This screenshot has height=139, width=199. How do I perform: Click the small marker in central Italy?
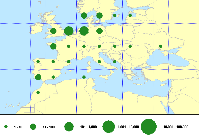(99, 62)
